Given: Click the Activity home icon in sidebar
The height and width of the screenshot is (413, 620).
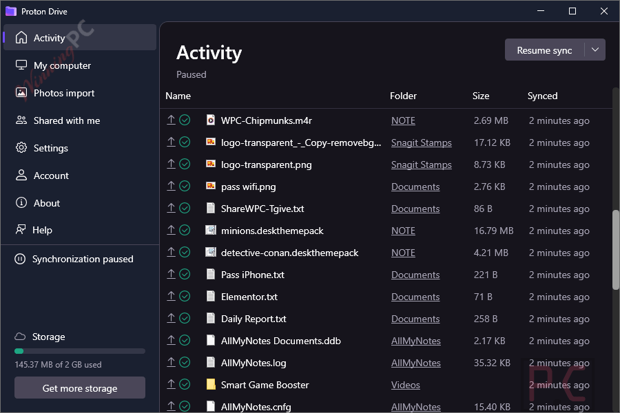Looking at the screenshot, I should pyautogui.click(x=21, y=38).
